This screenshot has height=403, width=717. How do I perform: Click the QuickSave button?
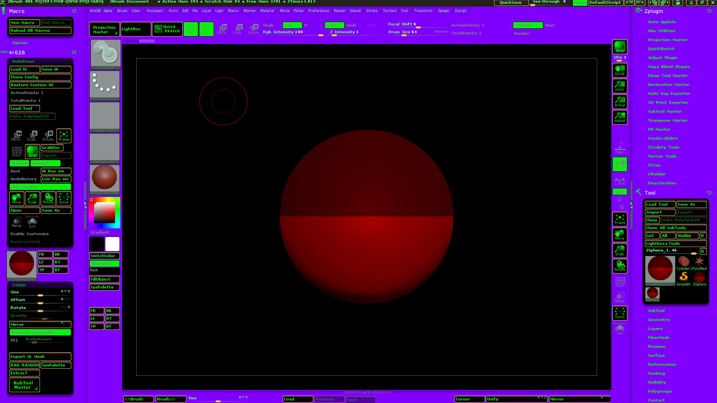510,3
